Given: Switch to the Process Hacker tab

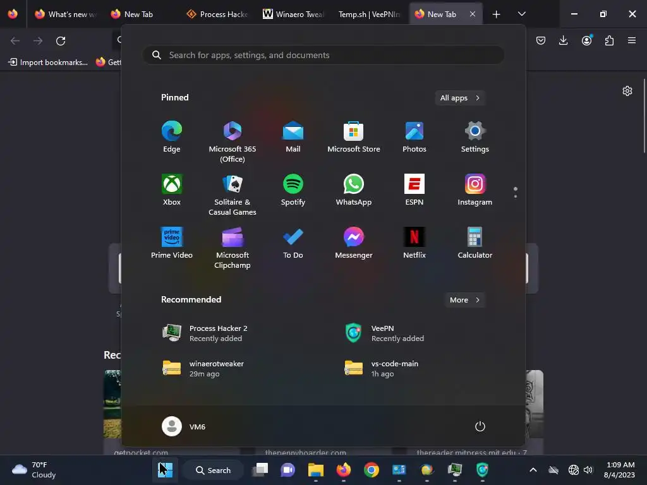Looking at the screenshot, I should (217, 14).
